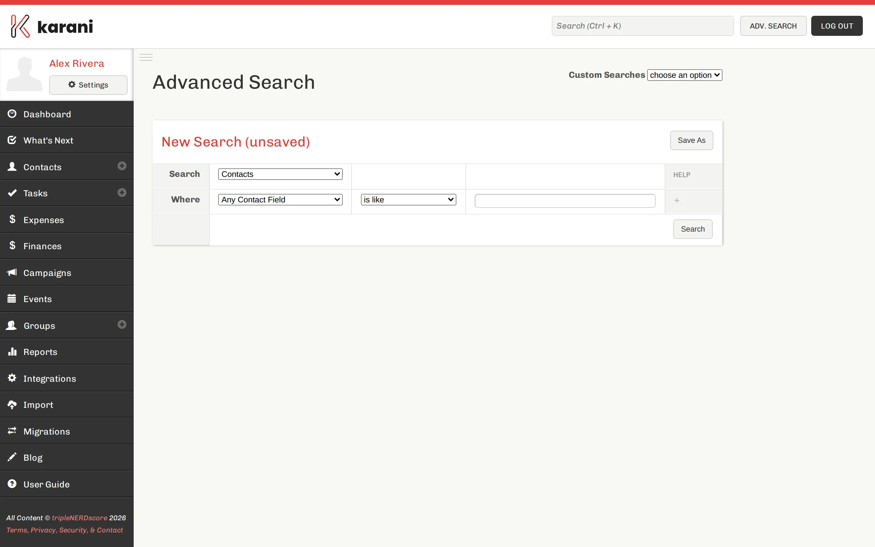The image size is (875, 547).
Task: Add a new contact with plus icon
Action: (x=122, y=166)
